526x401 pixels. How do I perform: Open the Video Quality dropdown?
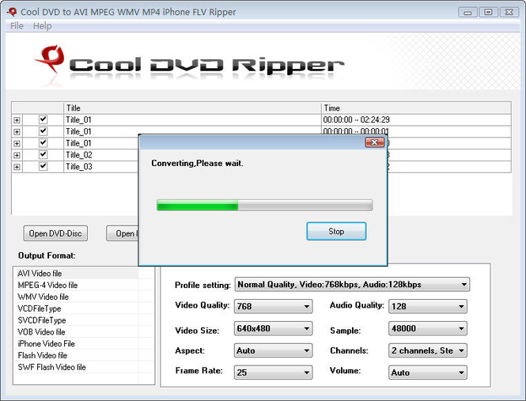click(x=273, y=306)
